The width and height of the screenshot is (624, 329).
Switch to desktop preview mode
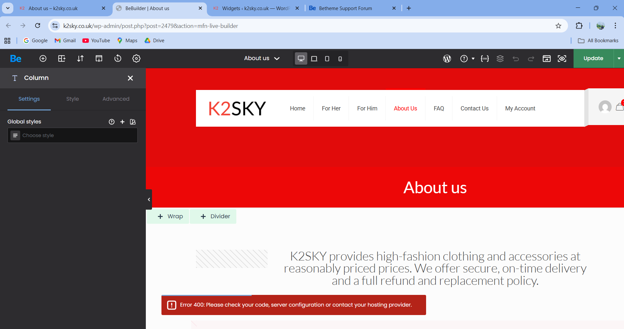(301, 58)
